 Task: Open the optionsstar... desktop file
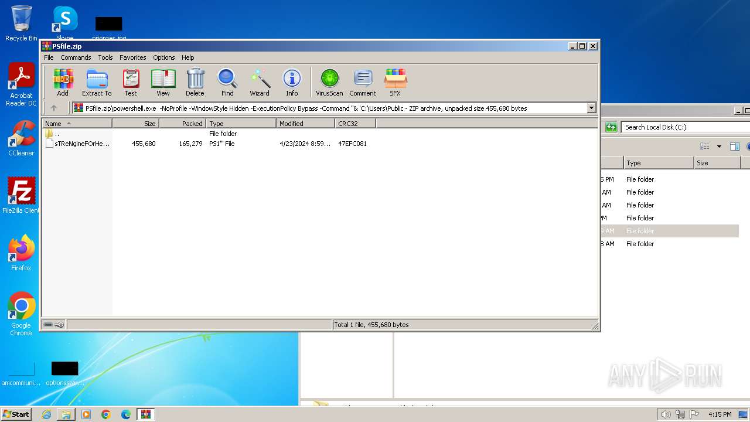click(65, 373)
